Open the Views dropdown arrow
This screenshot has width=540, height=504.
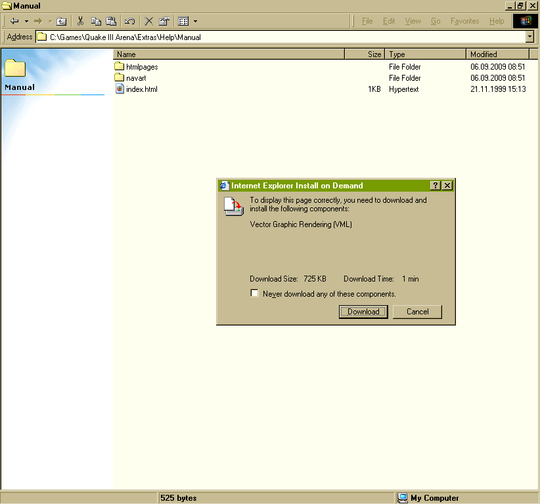(195, 21)
